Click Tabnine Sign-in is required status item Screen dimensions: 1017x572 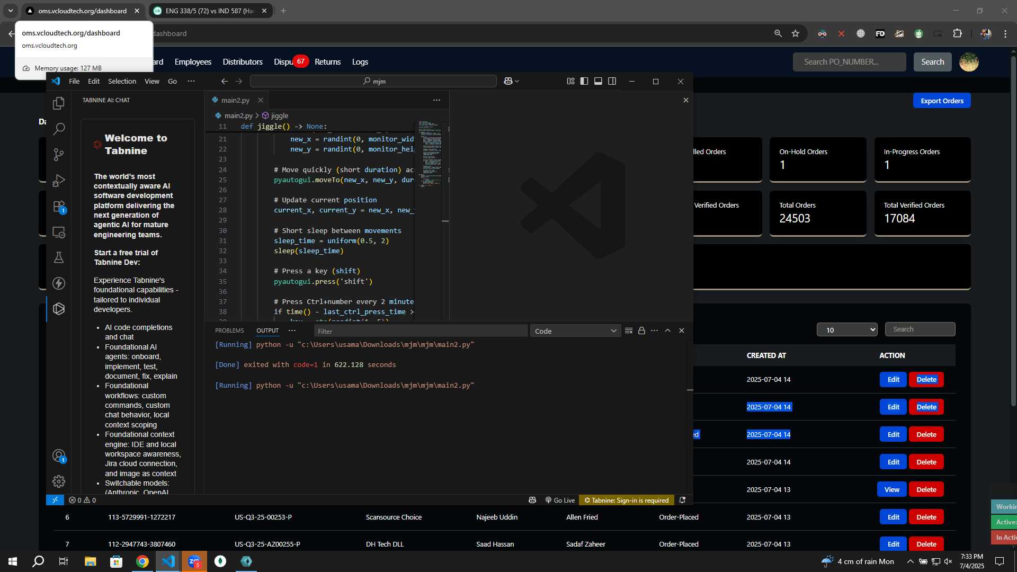tap(626, 500)
